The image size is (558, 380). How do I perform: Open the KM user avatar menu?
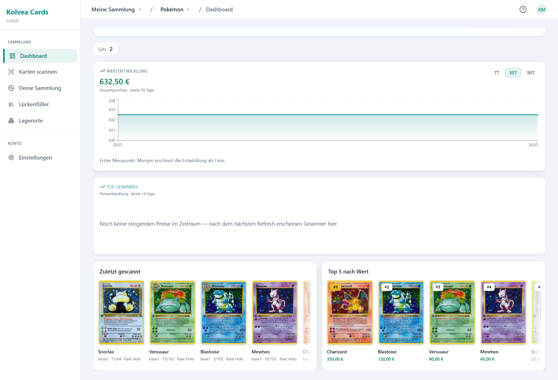[541, 10]
